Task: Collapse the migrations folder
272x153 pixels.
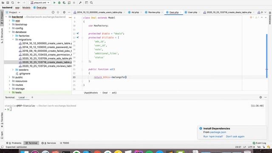Action: [x=13, y=40]
